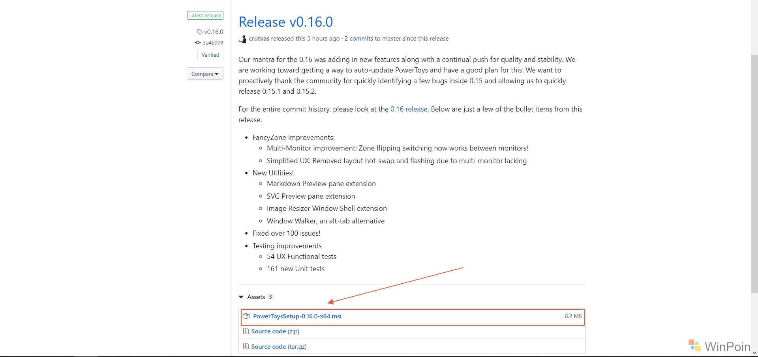Image resolution: width=758 pixels, height=357 pixels.
Task: Click '161 new Unit tests' text
Action: pos(296,269)
